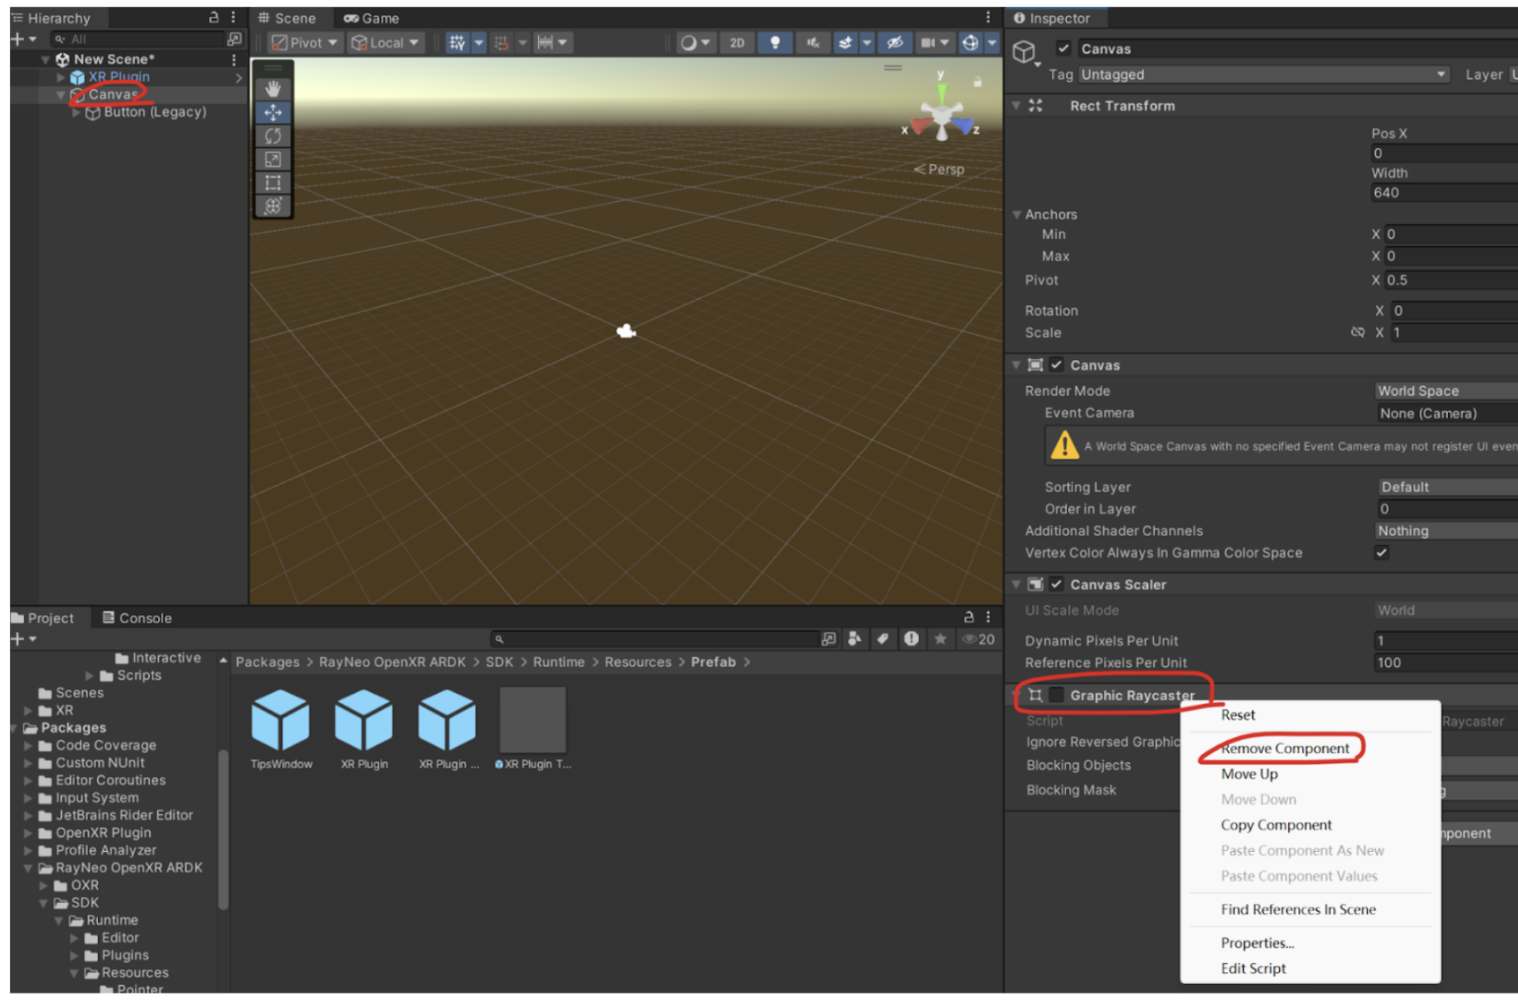Open the Scene view kebab menu

(x=988, y=17)
